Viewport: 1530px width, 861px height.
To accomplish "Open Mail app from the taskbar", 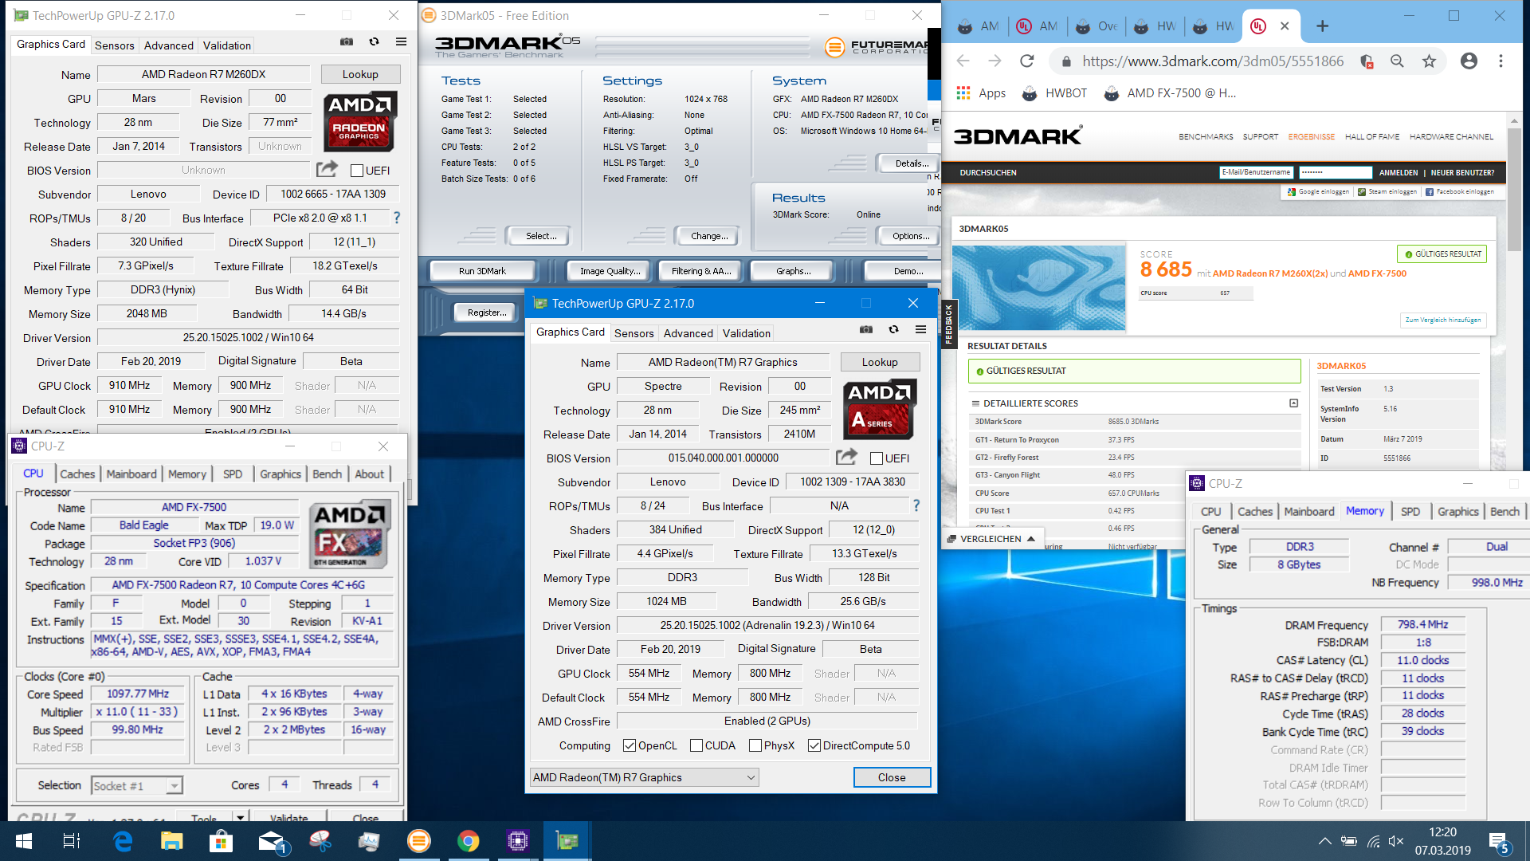I will click(272, 841).
